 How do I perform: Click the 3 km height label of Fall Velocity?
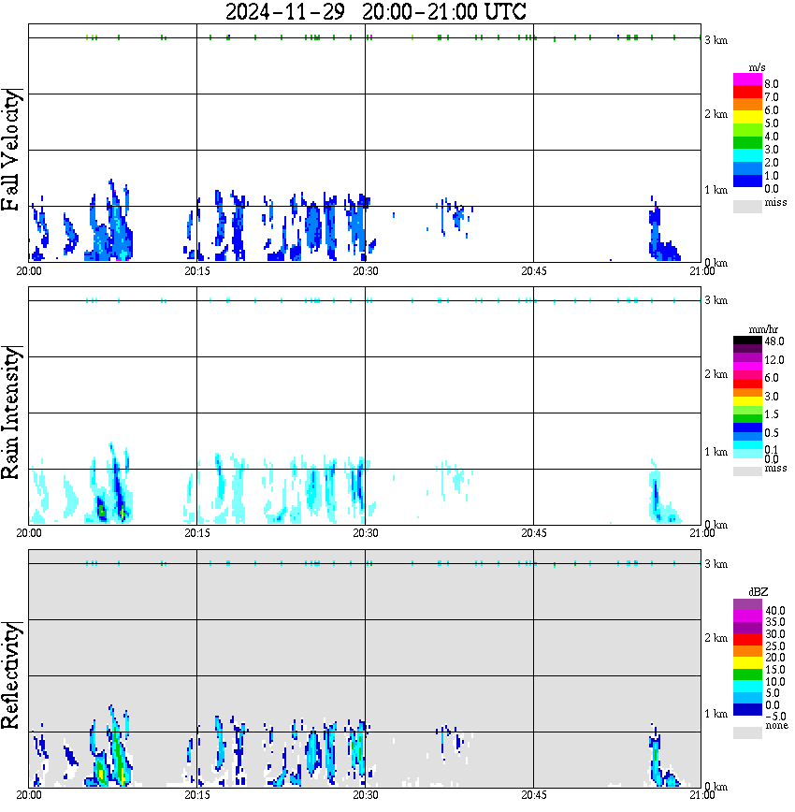(x=715, y=40)
